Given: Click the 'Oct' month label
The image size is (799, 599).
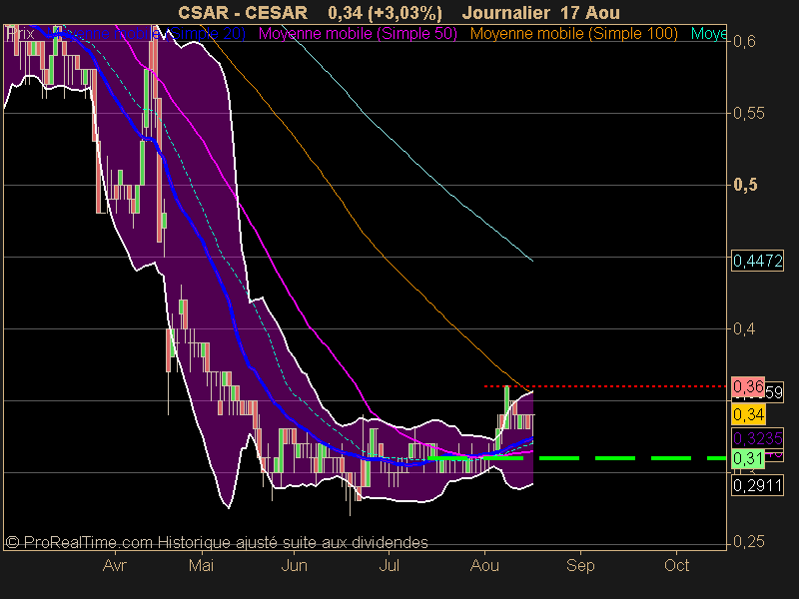Looking at the screenshot, I should 677,565.
